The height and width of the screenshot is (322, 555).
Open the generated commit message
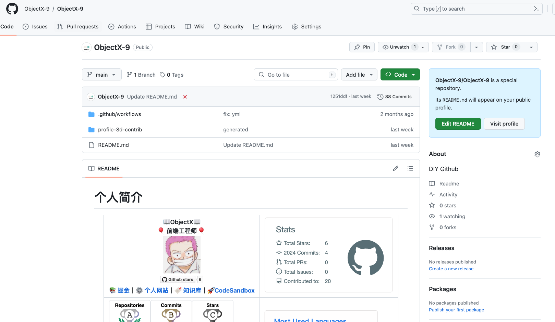236,130
